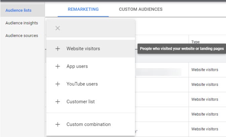Image resolution: width=226 pixels, height=137 pixels.
Task: Click the plus icon beside Custom combination
Action: [57, 124]
